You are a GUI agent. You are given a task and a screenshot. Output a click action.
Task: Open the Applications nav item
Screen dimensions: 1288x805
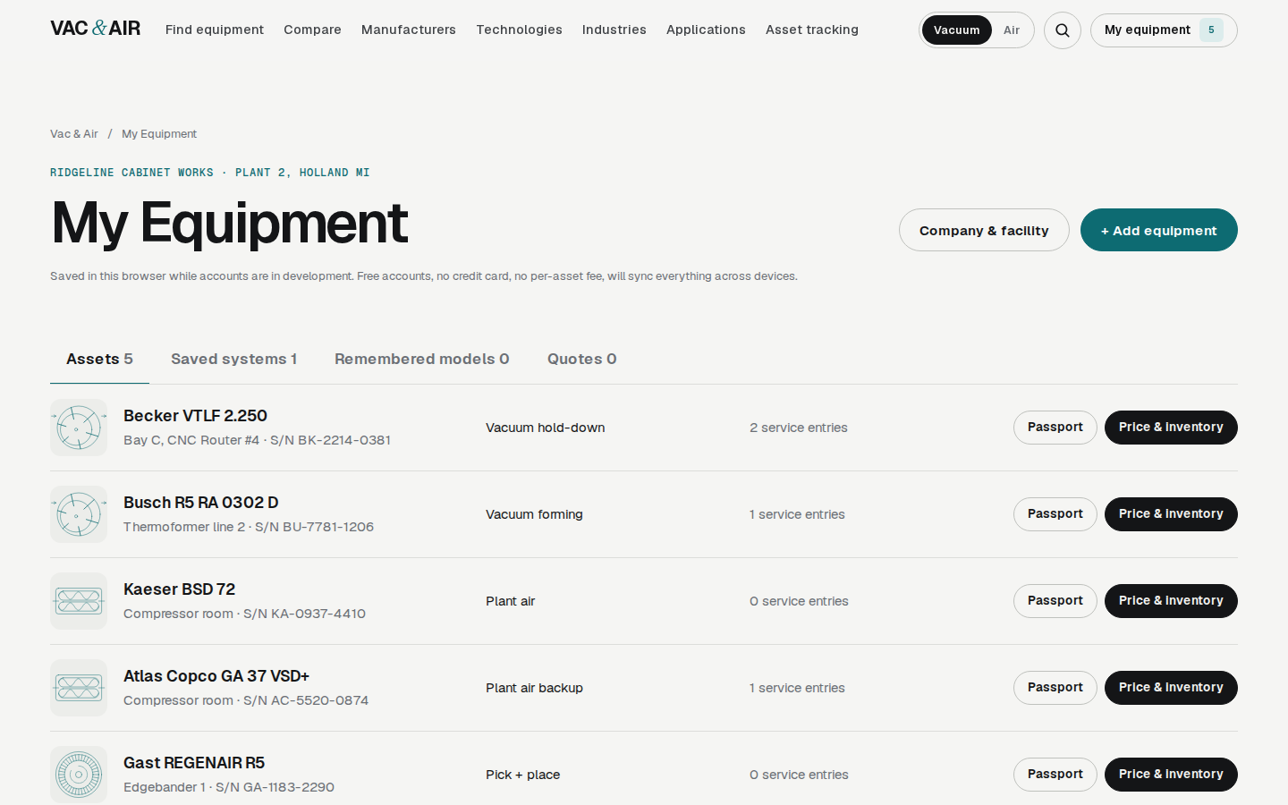click(x=706, y=30)
